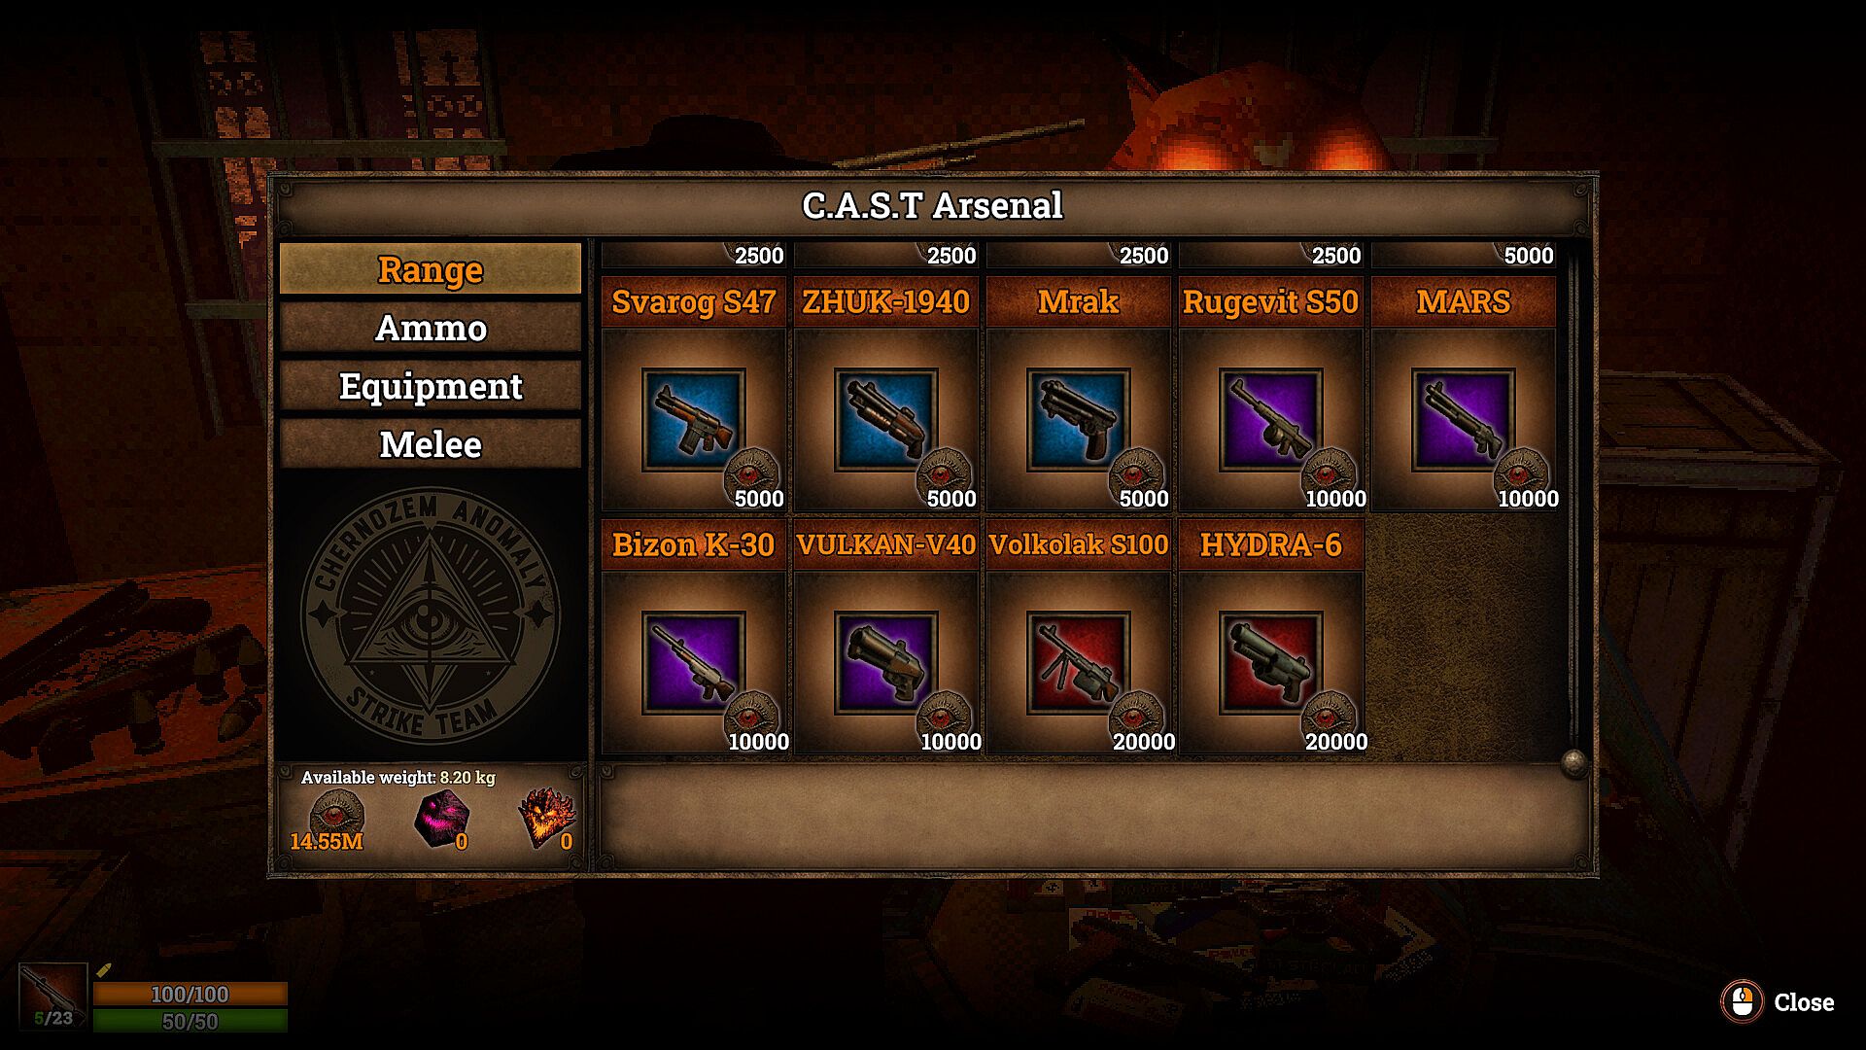Select the MARS weapon icon
Screen dimensions: 1866x1050
(x=1463, y=420)
